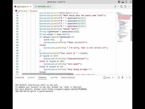Open the editor More Actions ellipsis
Screen dimensions: 145x109
coord(129,7)
